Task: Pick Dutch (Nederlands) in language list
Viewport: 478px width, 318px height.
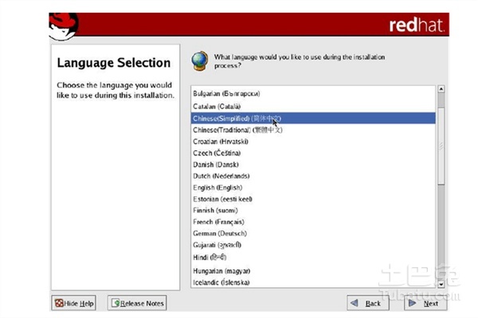Action: (313, 176)
